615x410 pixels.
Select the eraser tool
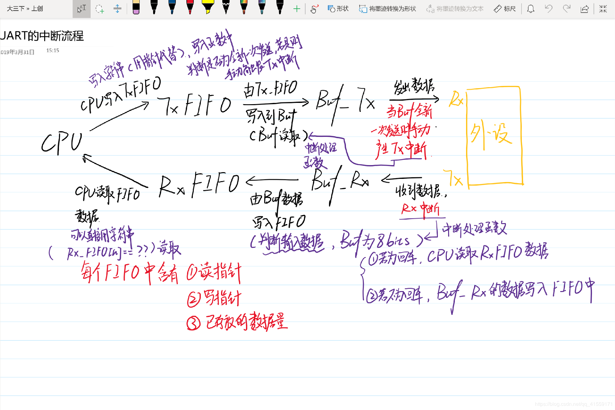[x=135, y=9]
